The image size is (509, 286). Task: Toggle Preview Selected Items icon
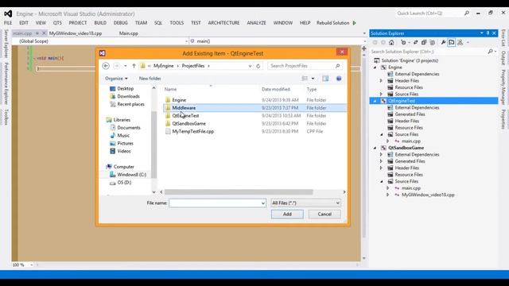[452, 42]
